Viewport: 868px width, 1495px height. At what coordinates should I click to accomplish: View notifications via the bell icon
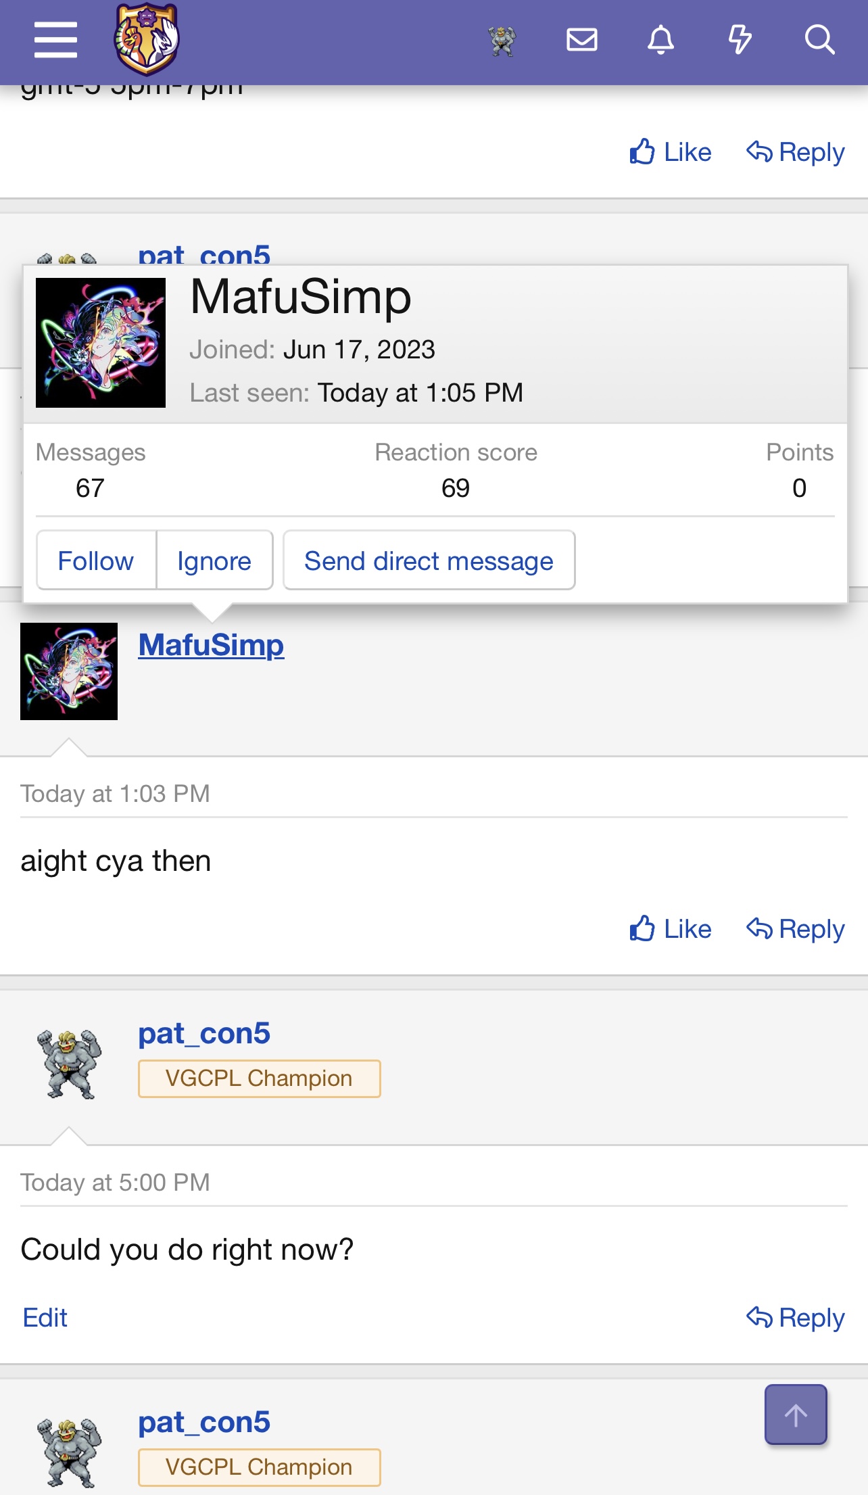661,39
